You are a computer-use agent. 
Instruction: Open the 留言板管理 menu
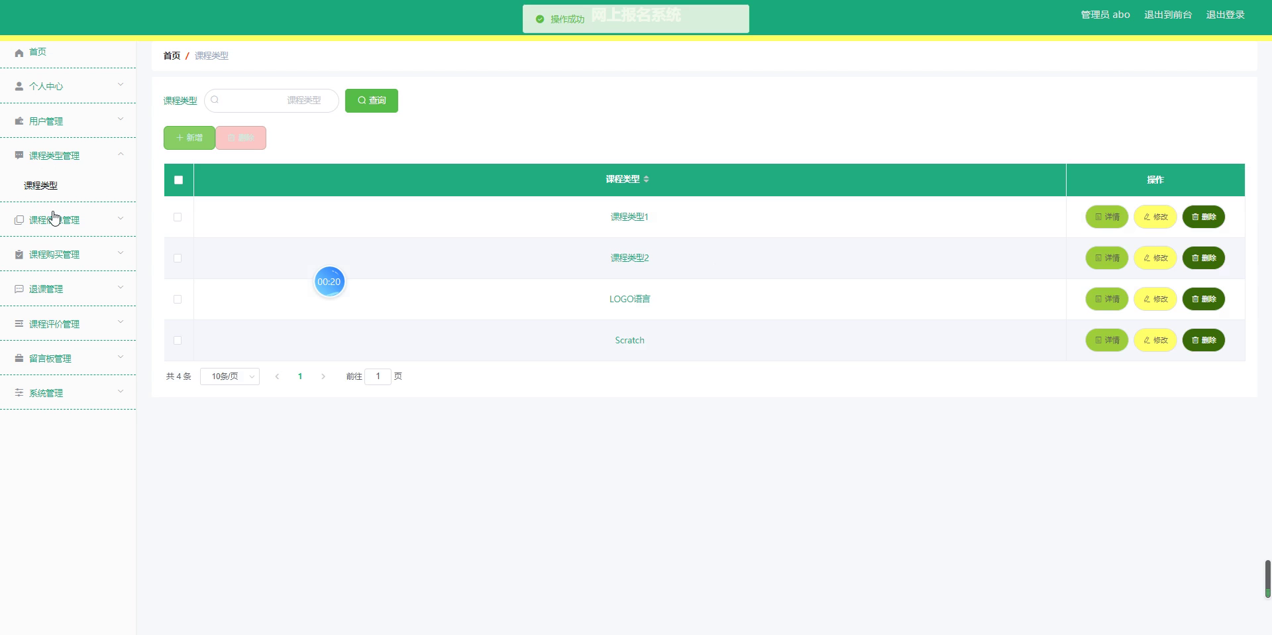tap(68, 358)
